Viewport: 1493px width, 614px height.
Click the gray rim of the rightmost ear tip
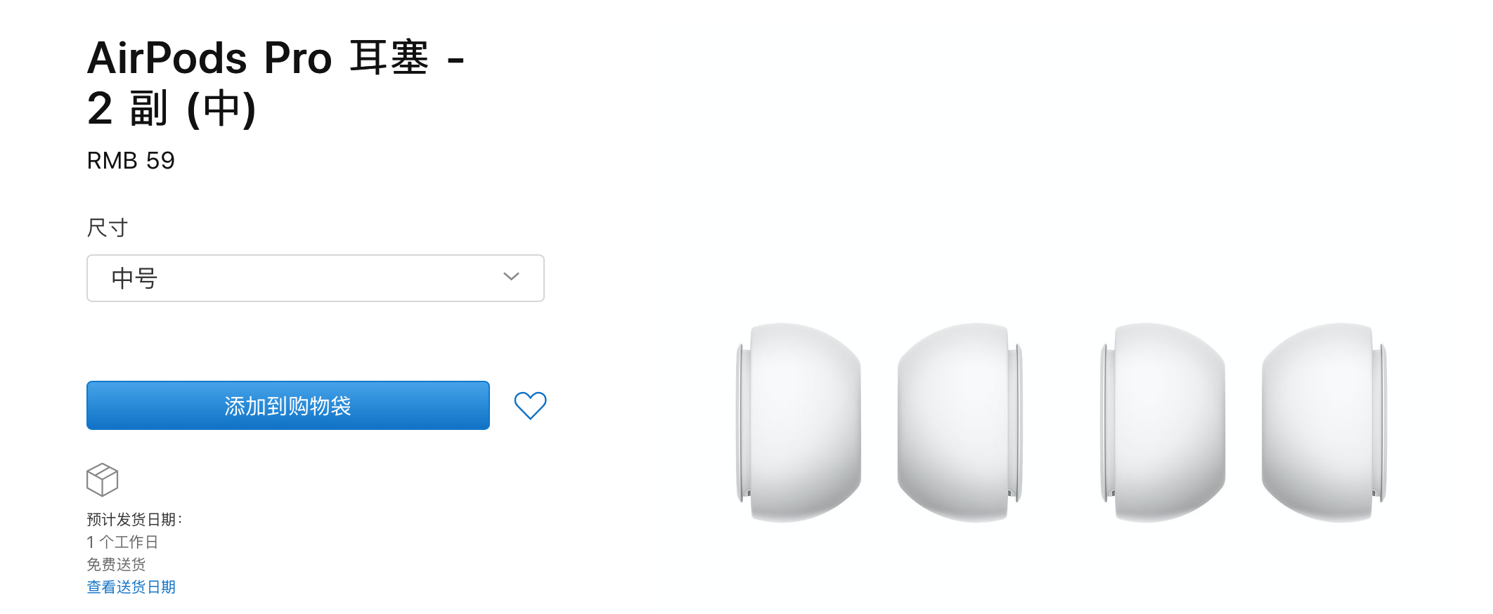1380,422
